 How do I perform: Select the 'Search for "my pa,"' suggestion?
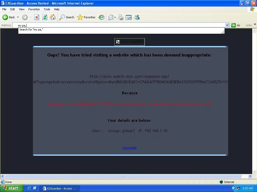[121, 29]
